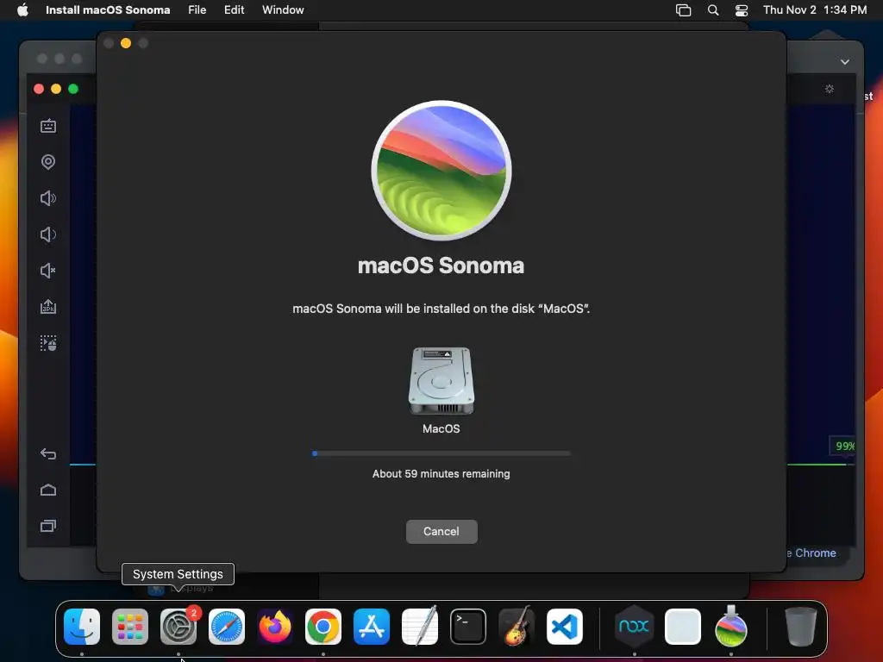Cancel the macOS Sonoma installation

[x=441, y=531]
